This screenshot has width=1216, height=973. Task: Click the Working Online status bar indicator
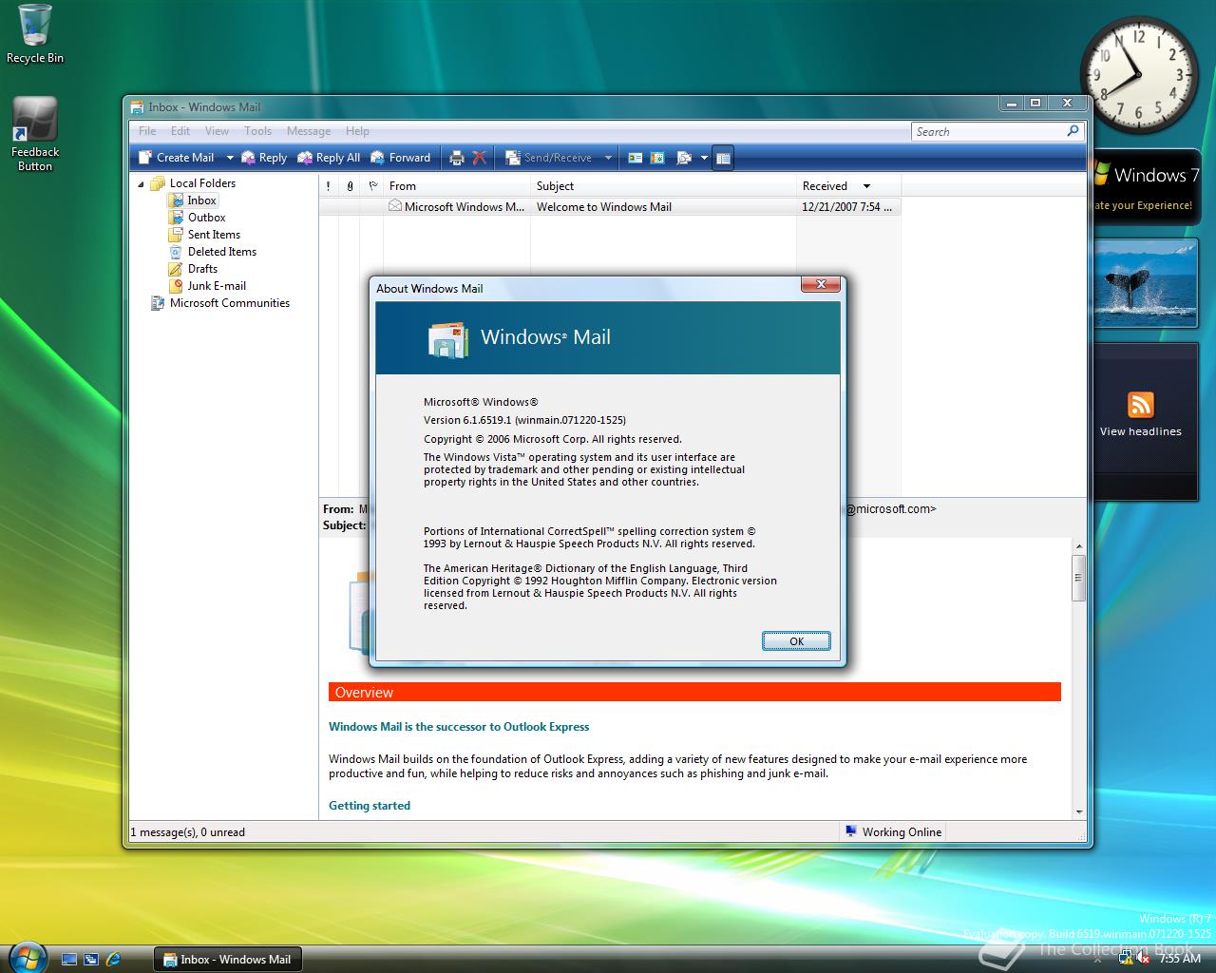click(893, 832)
